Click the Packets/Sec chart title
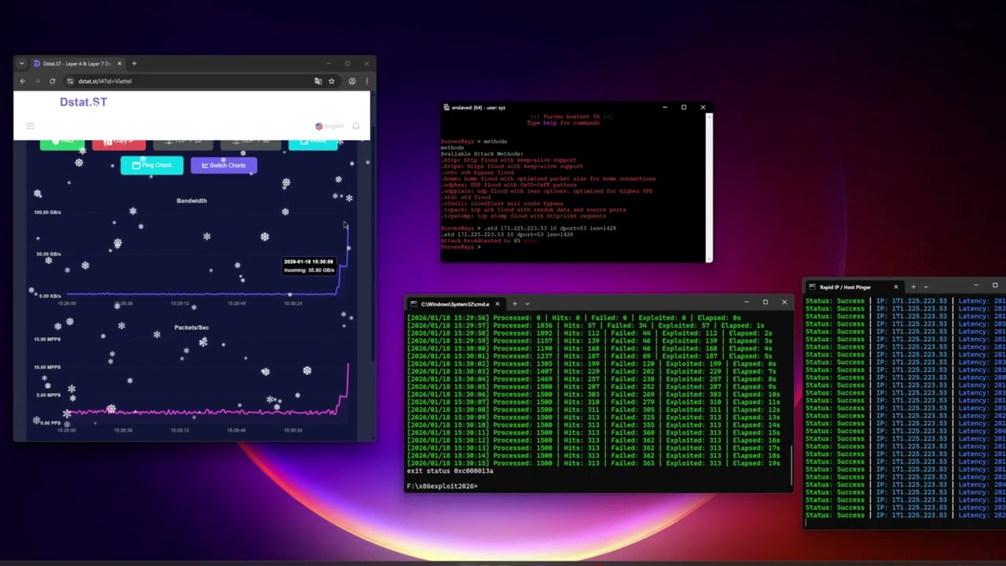 pyautogui.click(x=192, y=327)
